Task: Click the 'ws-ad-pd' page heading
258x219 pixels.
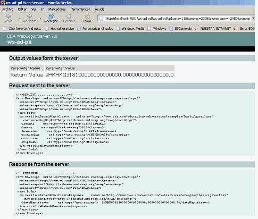Action: coord(19,42)
